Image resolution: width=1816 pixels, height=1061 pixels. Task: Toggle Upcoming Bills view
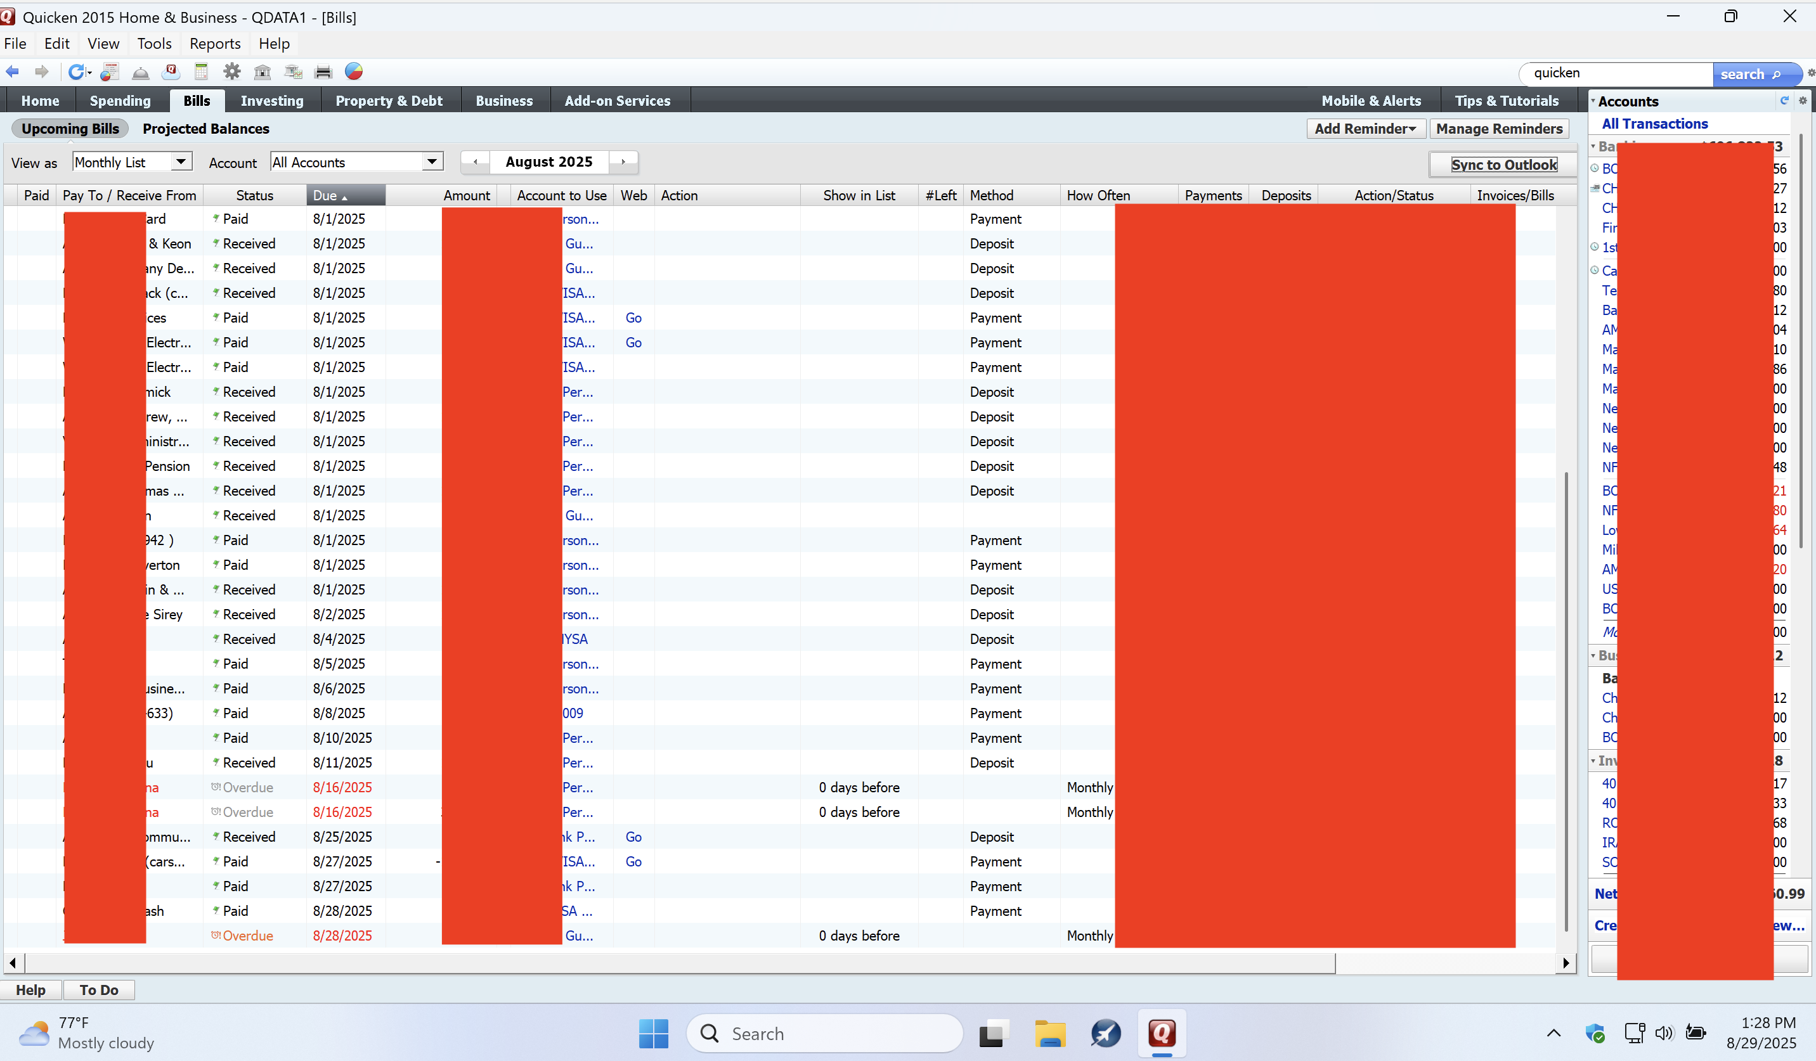point(70,129)
